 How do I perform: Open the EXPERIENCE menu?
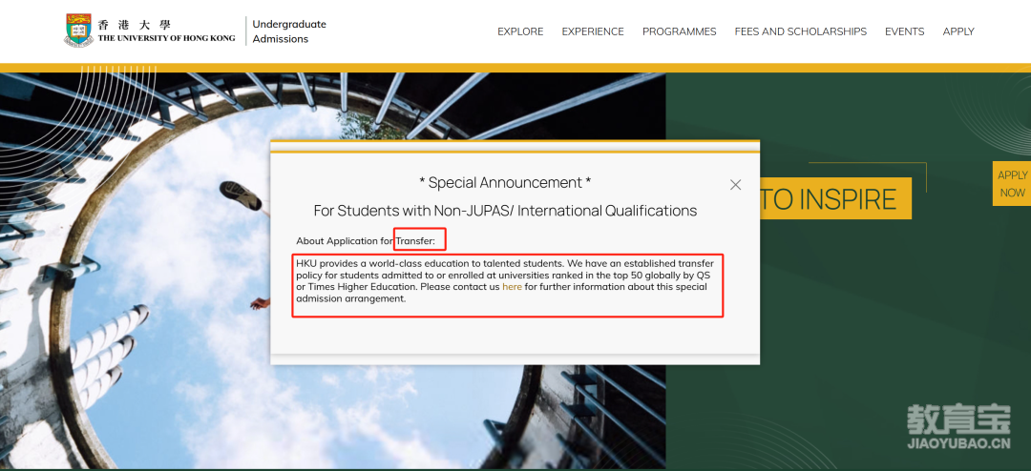click(593, 31)
